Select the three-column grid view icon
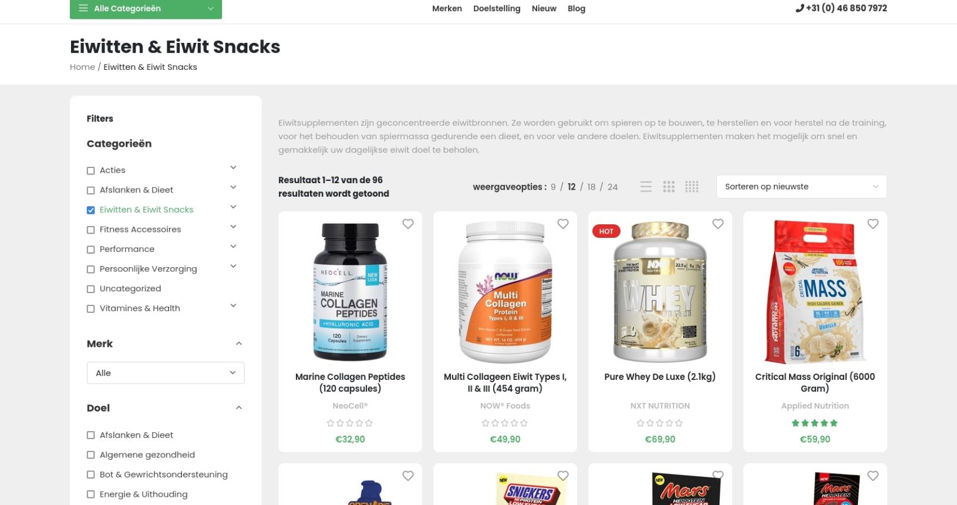This screenshot has width=957, height=505. coord(669,187)
